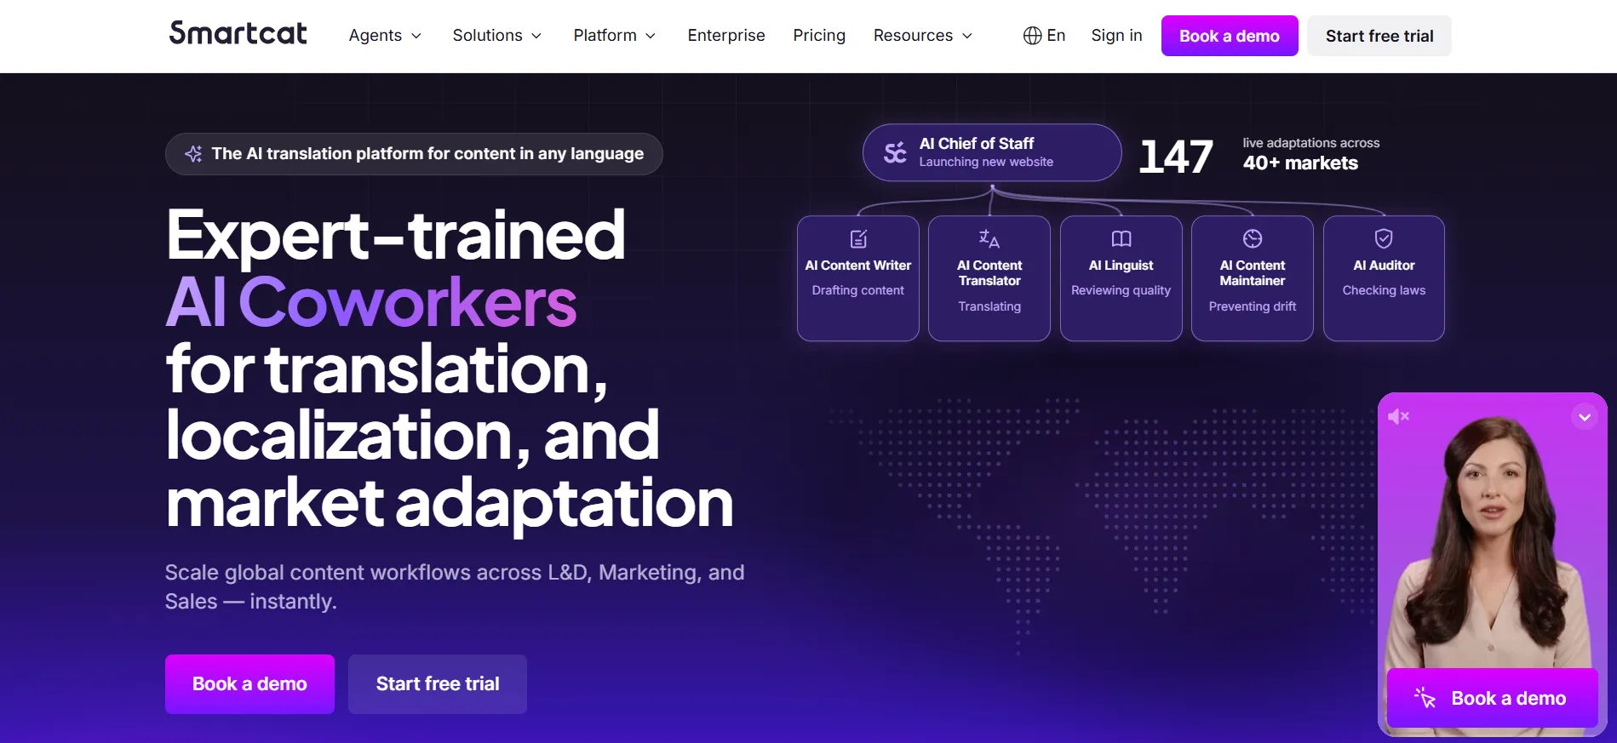Click the 'Preventing drift' text
The width and height of the screenshot is (1617, 743).
[x=1253, y=306]
